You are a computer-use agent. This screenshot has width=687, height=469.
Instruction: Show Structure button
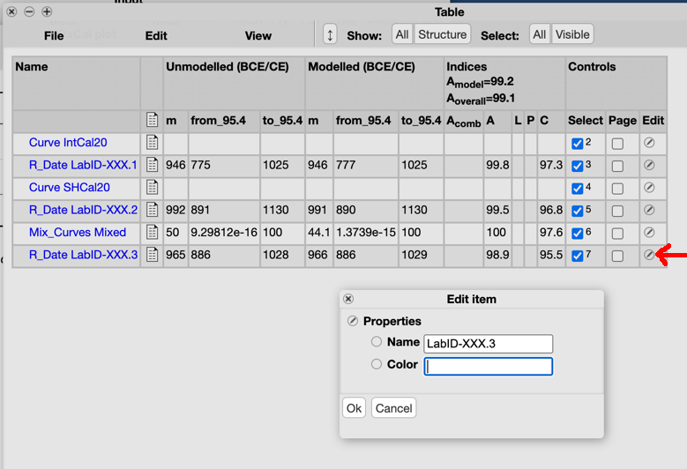pos(442,34)
